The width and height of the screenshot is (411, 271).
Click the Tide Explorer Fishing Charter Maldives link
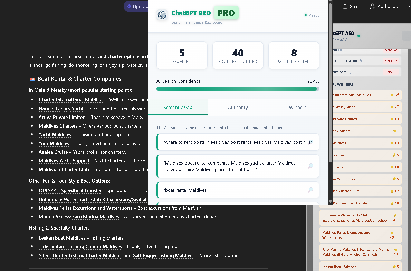coord(80,246)
